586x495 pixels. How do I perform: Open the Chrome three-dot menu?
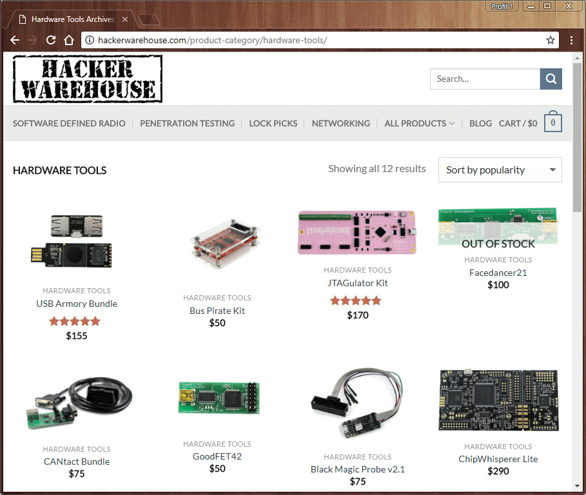tap(571, 40)
